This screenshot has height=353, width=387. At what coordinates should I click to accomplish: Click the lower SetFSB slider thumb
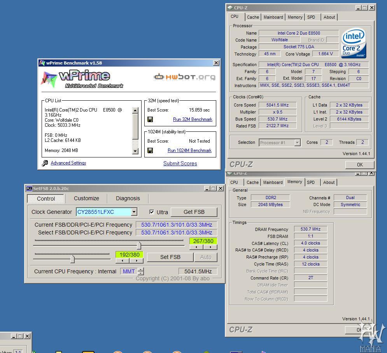pyautogui.click(x=72, y=259)
